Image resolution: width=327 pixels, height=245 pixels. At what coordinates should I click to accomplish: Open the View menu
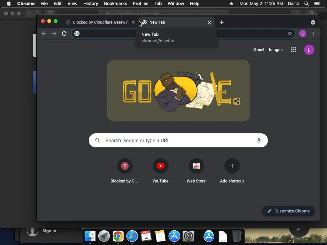click(72, 4)
